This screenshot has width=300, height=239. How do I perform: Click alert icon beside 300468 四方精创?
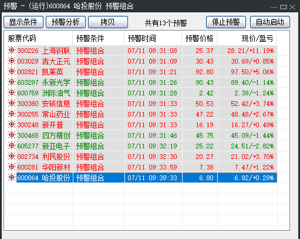point(12,135)
